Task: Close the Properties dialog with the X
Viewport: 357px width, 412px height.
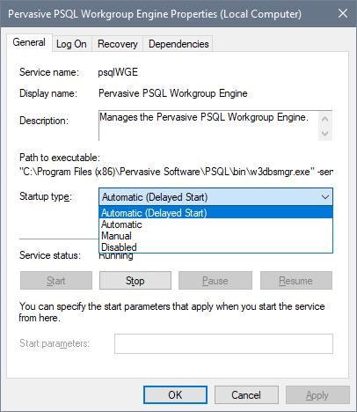Action: (x=343, y=13)
